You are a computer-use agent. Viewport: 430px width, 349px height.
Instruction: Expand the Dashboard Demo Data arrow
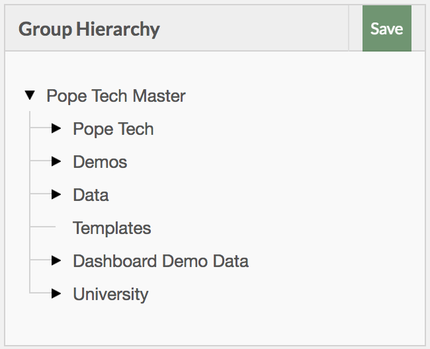click(x=56, y=260)
